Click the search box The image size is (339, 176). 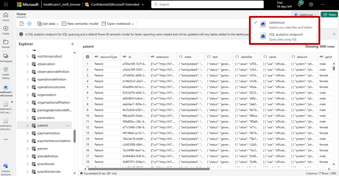pos(207,4)
